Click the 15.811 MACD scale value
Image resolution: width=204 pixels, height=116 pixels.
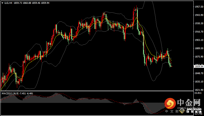coord(198,93)
